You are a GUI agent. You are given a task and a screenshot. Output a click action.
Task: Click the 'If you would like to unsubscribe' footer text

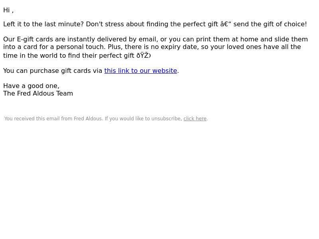144,119
